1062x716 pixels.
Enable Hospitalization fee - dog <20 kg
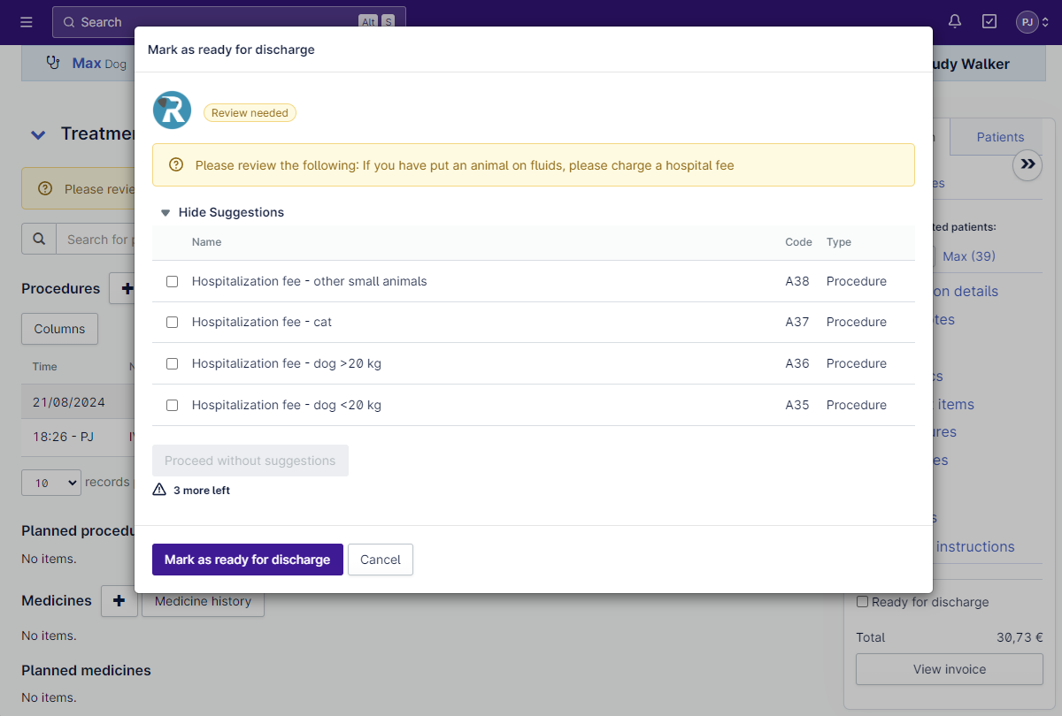[x=173, y=405]
